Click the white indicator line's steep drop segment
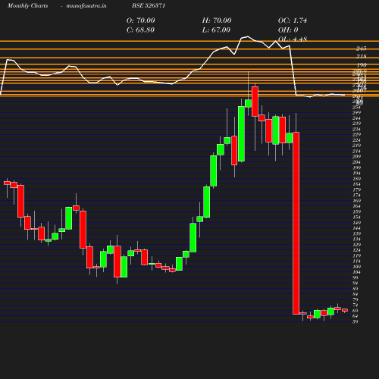The height and width of the screenshot is (379, 379). coord(293,70)
